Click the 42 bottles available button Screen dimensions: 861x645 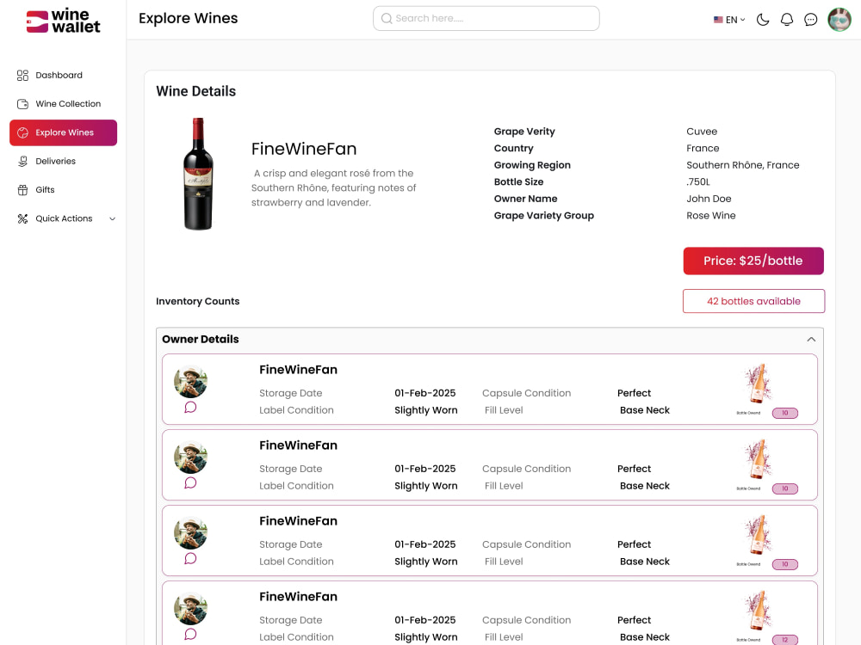(753, 301)
